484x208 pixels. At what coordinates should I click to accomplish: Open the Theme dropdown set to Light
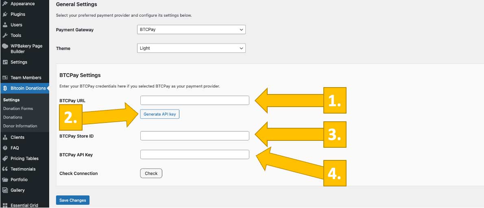pos(191,48)
